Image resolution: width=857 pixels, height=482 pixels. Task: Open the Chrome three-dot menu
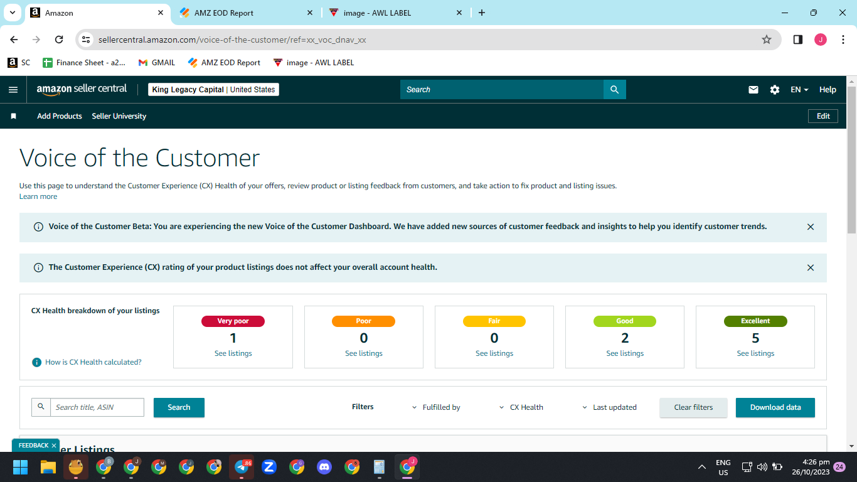click(843, 40)
